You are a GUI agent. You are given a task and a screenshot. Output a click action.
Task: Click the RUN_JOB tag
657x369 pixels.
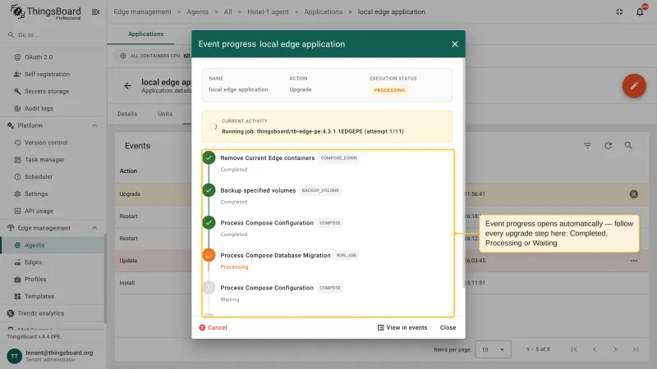point(346,255)
